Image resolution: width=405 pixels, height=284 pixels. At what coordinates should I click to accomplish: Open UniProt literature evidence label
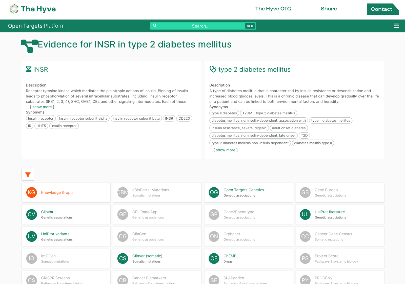(x=330, y=212)
